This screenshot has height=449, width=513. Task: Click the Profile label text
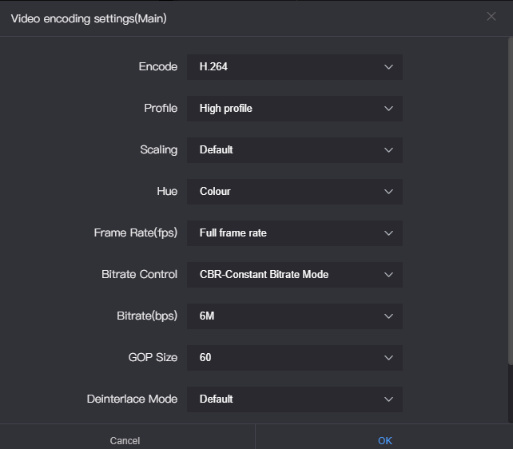(x=161, y=108)
